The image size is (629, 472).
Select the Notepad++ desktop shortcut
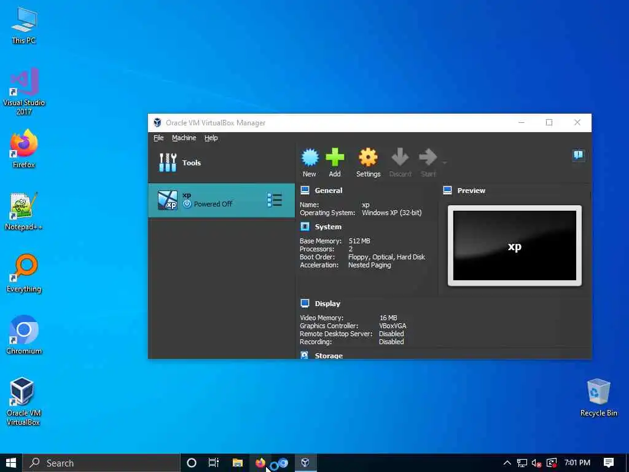(x=24, y=211)
